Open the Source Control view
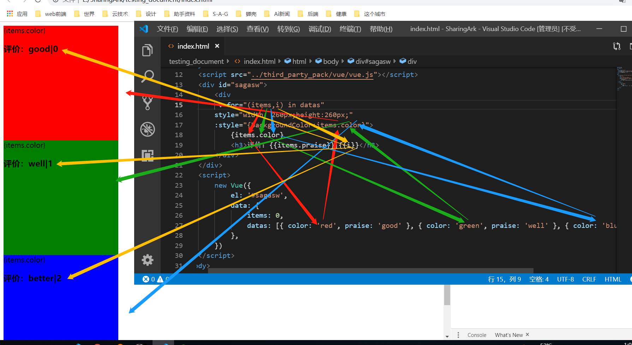The image size is (632, 345). coord(147,102)
